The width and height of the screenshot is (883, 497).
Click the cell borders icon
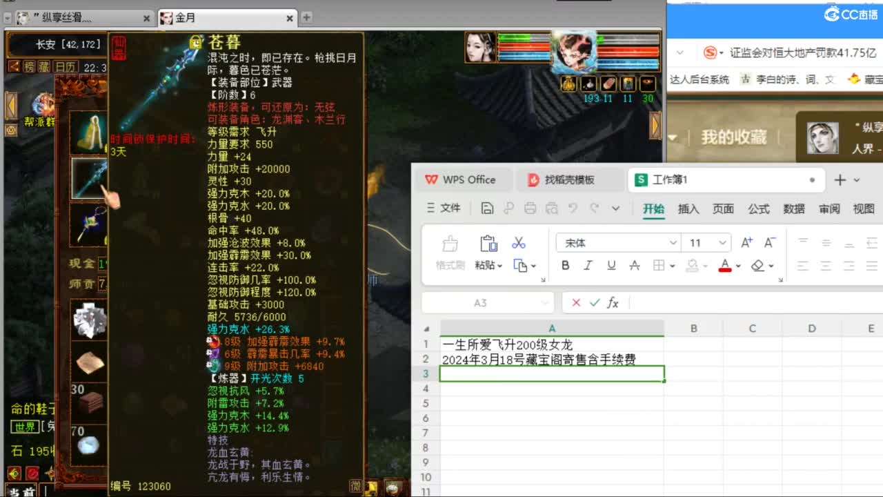pyautogui.click(x=659, y=266)
